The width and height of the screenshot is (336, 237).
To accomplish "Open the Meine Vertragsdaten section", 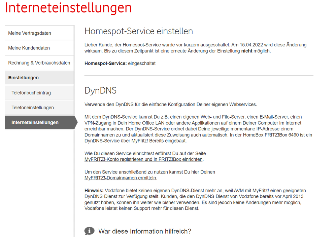I will [29, 33].
